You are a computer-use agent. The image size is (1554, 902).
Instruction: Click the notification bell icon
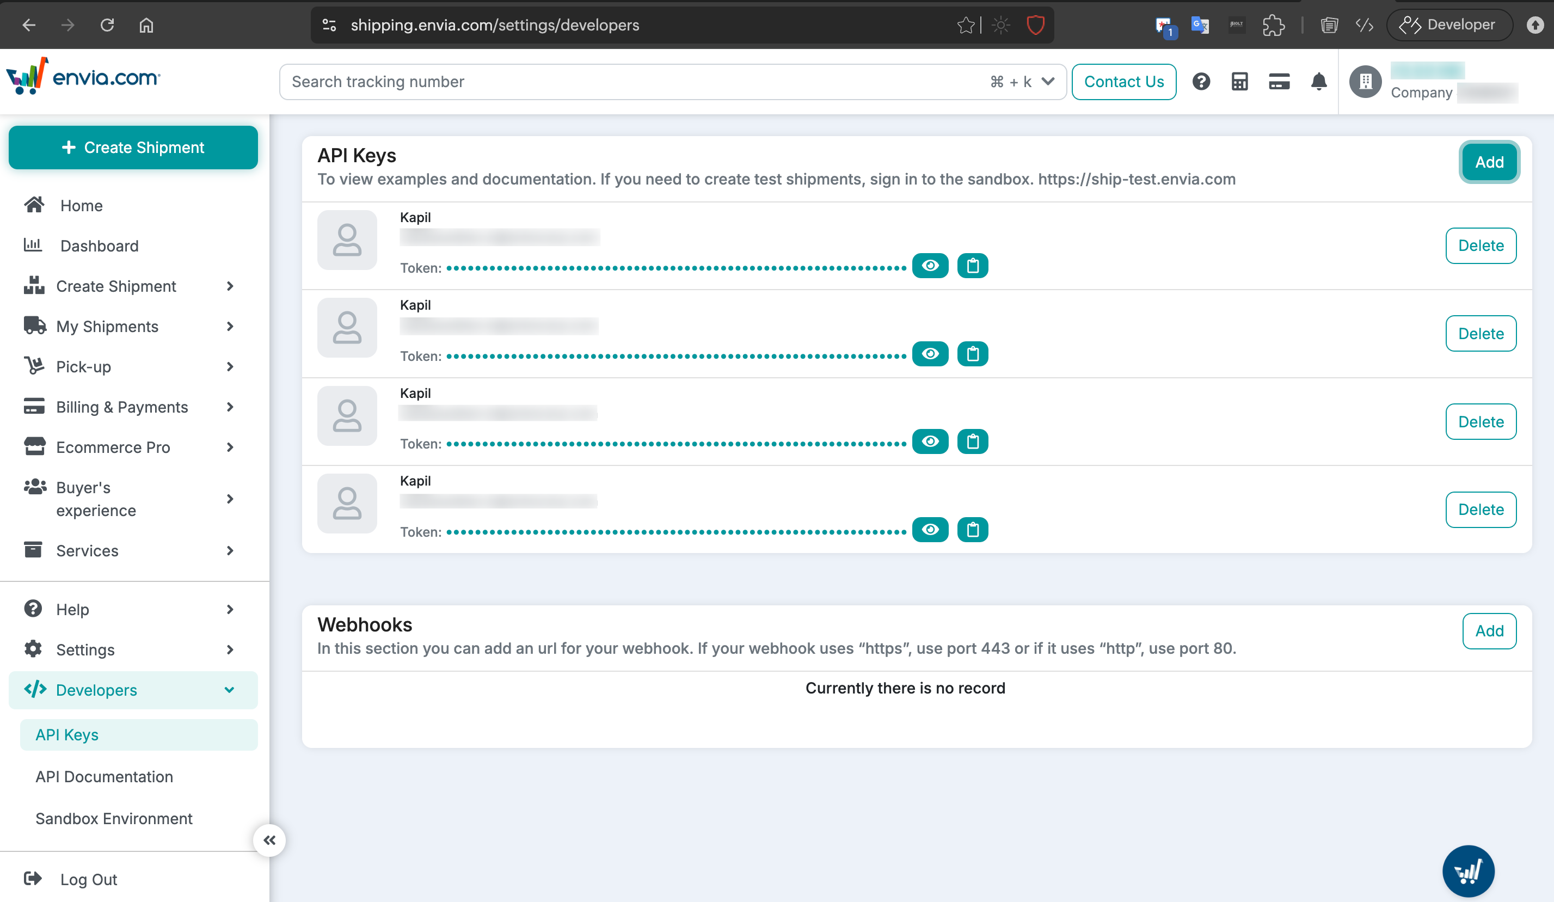1319,82
